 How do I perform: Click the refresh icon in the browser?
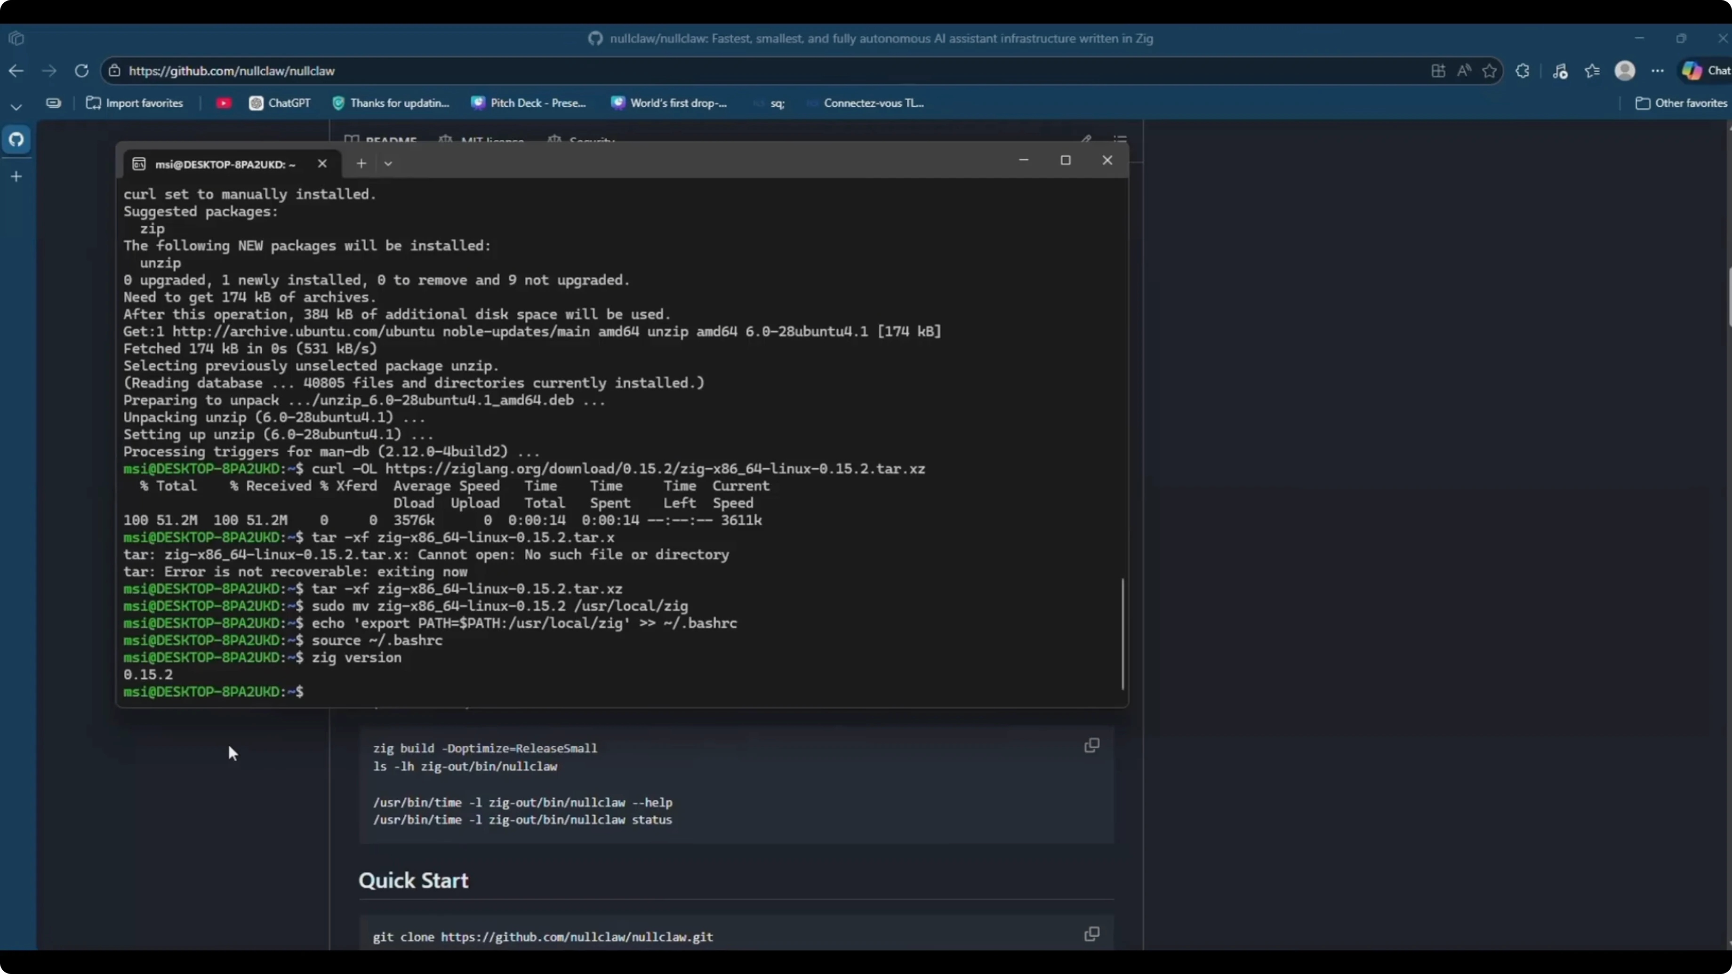[x=81, y=71]
